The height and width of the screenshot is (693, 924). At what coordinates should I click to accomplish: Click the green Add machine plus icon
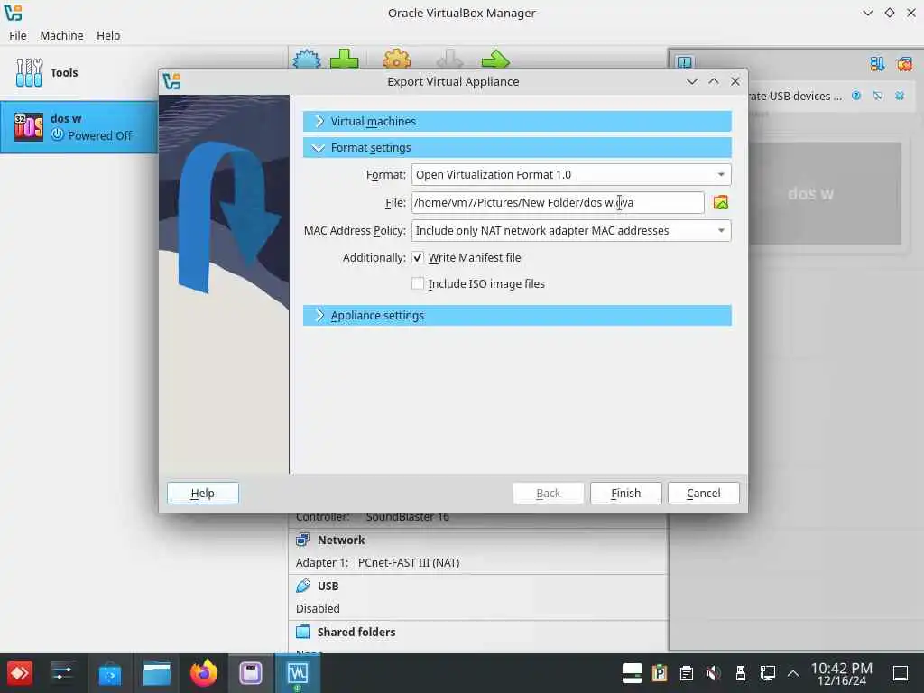pos(344,59)
